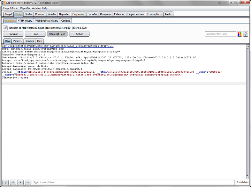Click the 'User-Agent: Mozilla/5.0' header line
The width and height of the screenshot is (251, 187).
pos(99,57)
